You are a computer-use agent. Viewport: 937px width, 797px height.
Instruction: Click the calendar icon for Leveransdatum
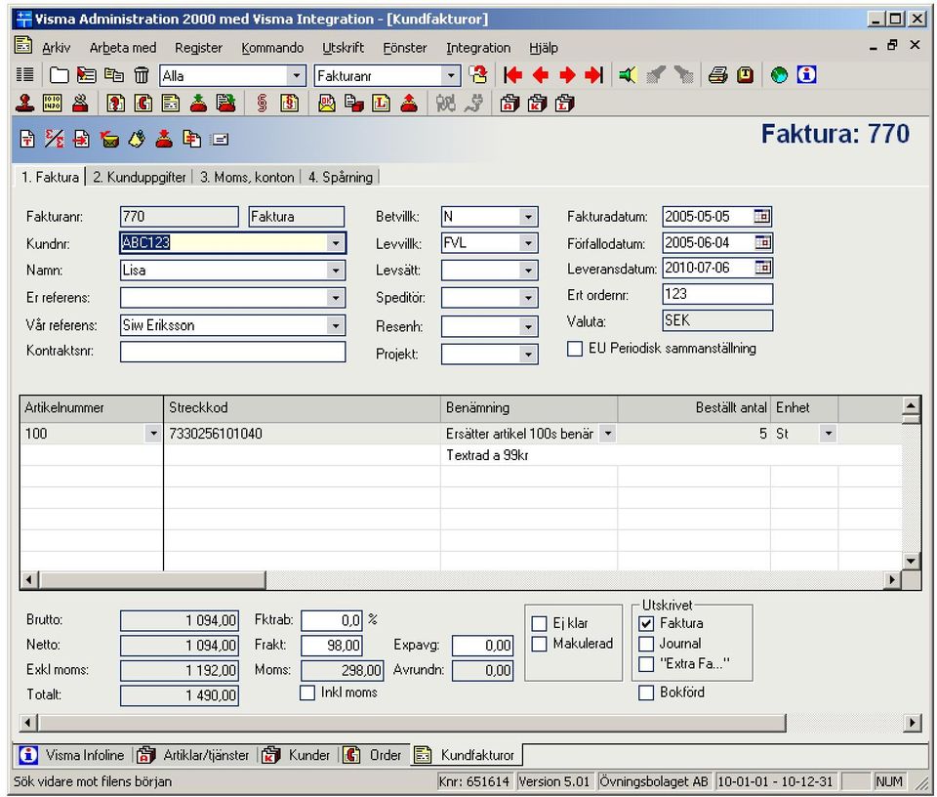762,268
